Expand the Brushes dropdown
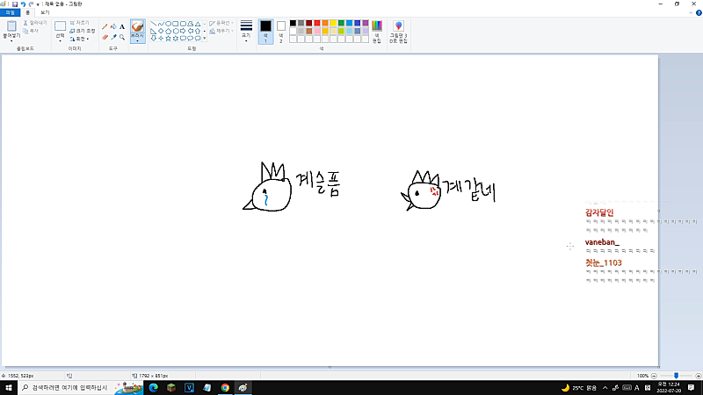Image resolution: width=703 pixels, height=395 pixels. tap(138, 40)
